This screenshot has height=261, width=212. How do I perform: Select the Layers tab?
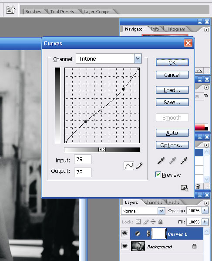(131, 203)
